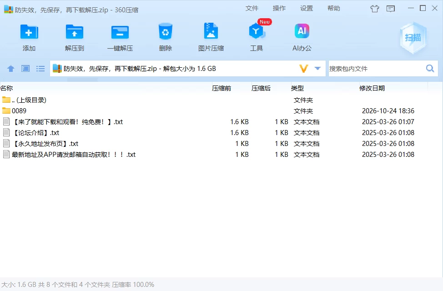
Task: Go up one level with the arrow icon
Action: [11, 69]
